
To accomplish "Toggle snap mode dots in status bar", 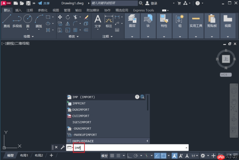I will pos(119,156).
